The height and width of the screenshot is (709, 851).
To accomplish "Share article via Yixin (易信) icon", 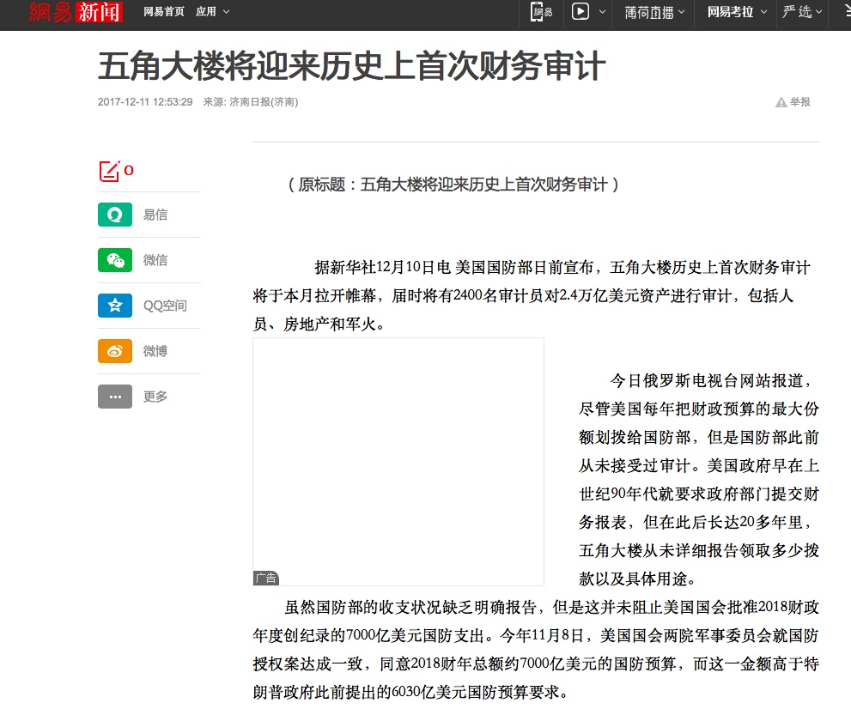I will click(114, 215).
